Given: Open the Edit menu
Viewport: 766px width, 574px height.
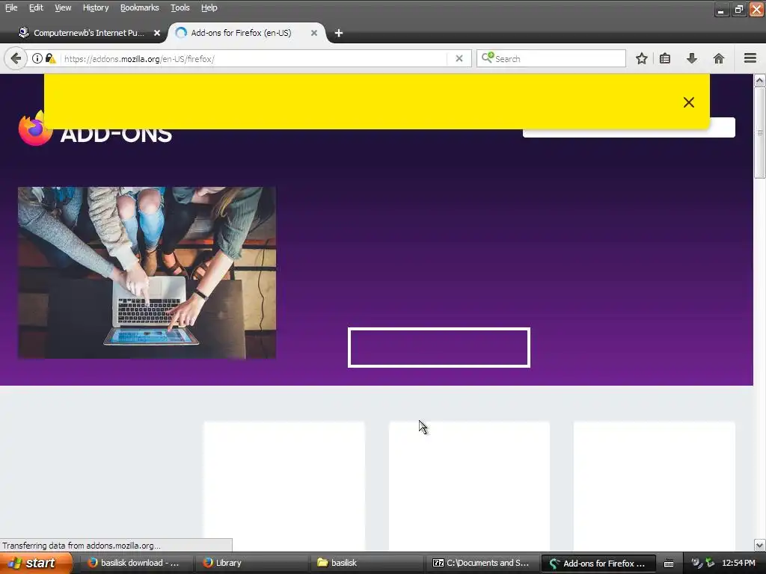Looking at the screenshot, I should (36, 7).
